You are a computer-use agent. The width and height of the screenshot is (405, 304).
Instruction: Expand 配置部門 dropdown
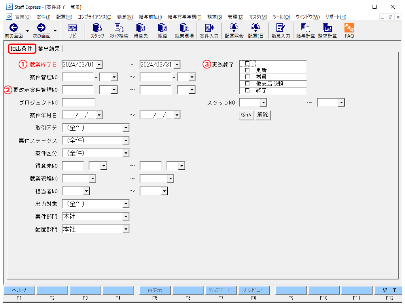click(x=126, y=229)
